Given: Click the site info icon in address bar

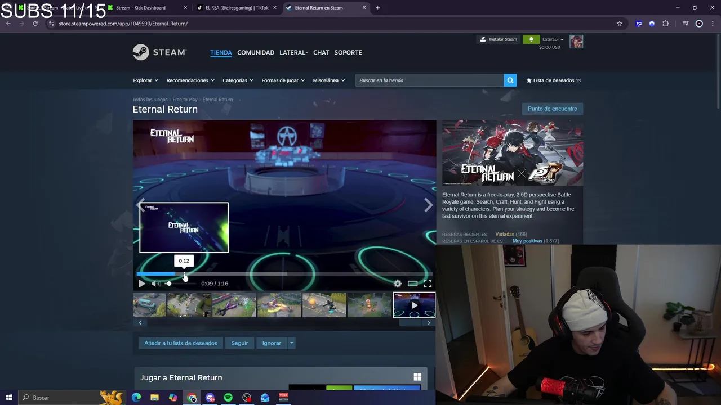Looking at the screenshot, I should point(51,24).
